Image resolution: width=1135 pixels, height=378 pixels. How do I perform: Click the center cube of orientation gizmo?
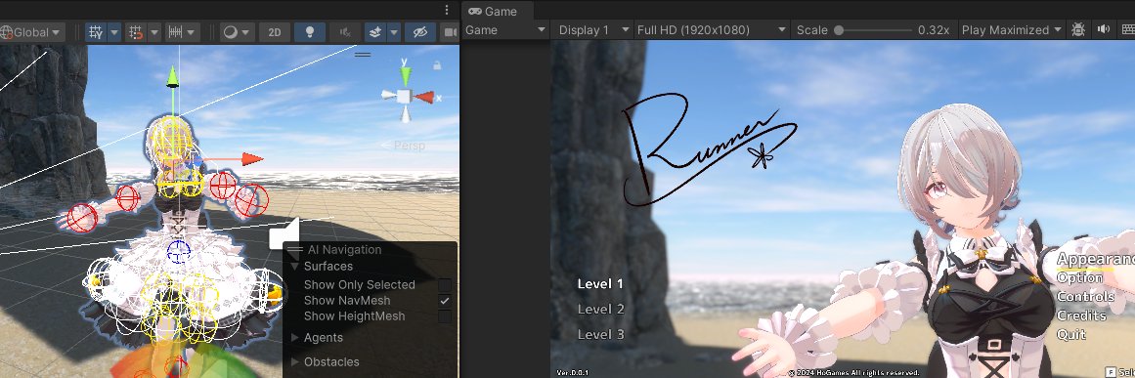pyautogui.click(x=405, y=96)
